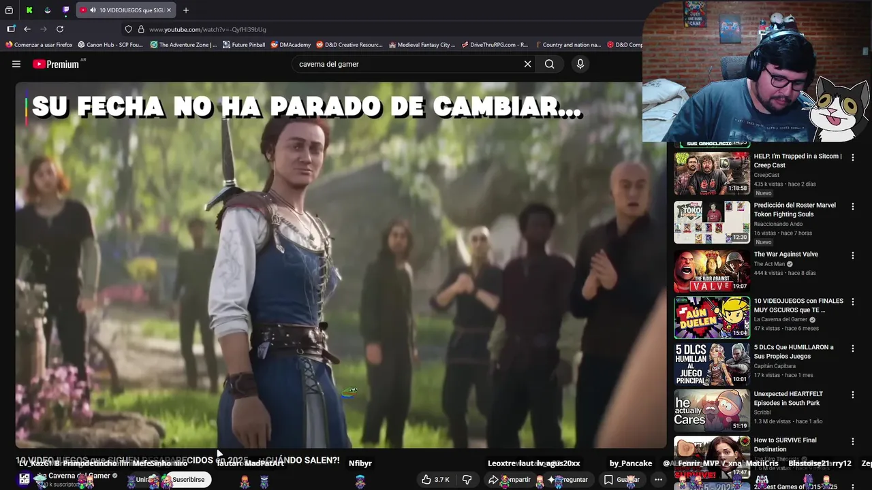872x490 pixels.
Task: Click the main video player frame
Action: click(x=341, y=265)
